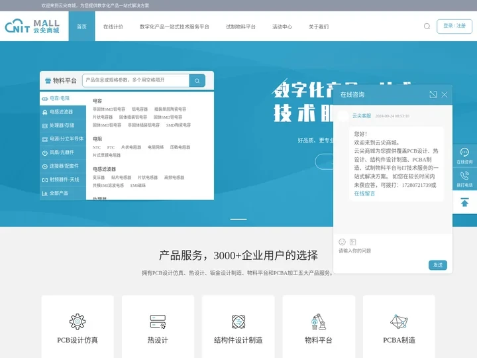The width and height of the screenshot is (477, 358).
Task: Click the banner carousel indicator bar
Action: (238, 219)
